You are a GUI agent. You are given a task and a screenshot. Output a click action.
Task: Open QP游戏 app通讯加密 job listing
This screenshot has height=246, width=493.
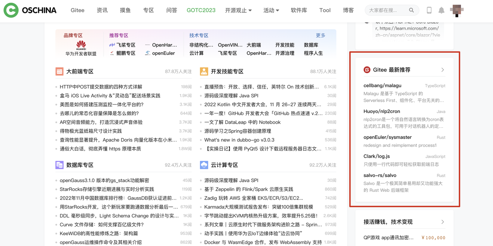[389, 238]
